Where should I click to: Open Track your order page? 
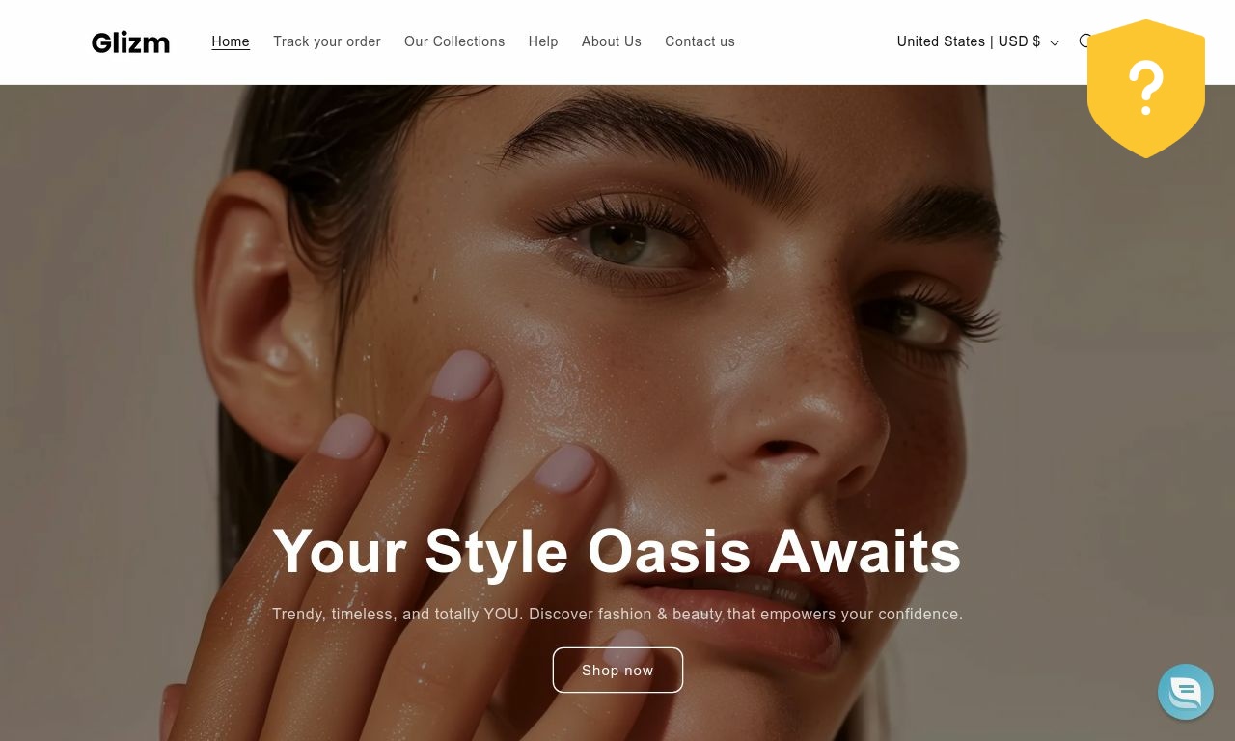[x=327, y=41]
